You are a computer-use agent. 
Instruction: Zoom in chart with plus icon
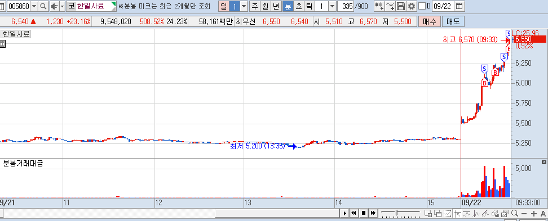coord(533,213)
